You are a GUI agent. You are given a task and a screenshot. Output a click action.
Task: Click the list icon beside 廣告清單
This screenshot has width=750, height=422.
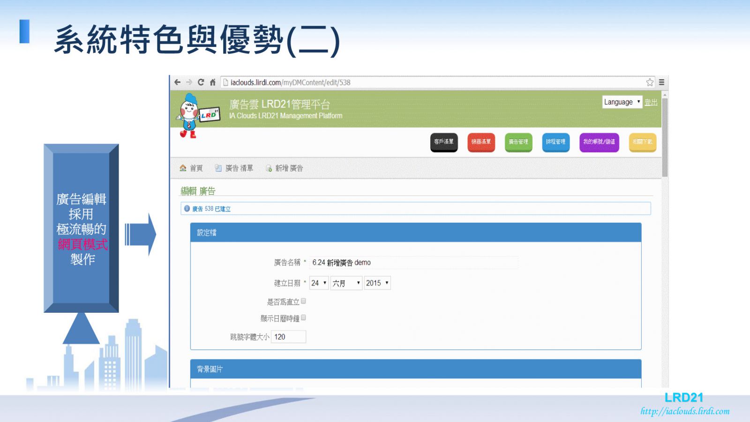tap(218, 168)
